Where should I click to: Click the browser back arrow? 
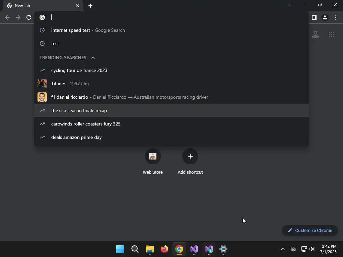tap(7, 17)
